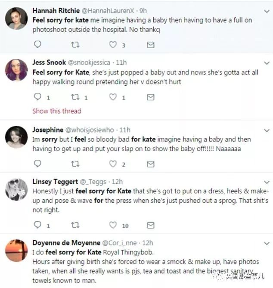The image size is (273, 288).
Task: Open the @snookjessica profile handle
Action: click(89, 62)
